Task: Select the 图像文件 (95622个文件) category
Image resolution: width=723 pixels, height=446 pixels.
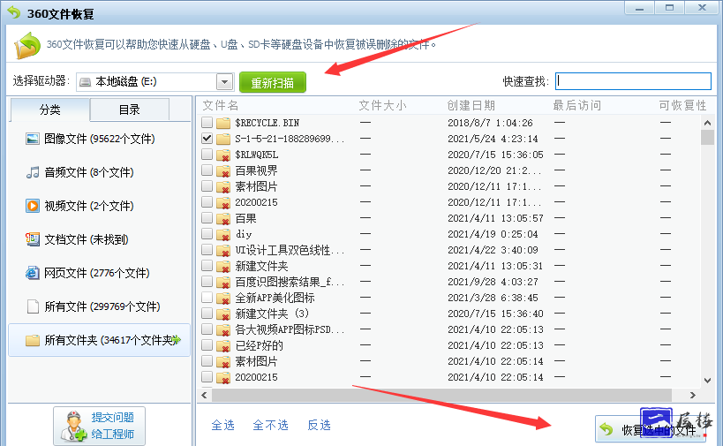Action: click(99, 139)
